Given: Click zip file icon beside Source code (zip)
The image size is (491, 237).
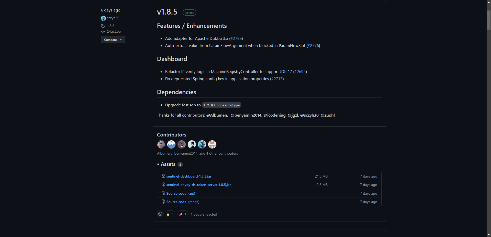Looking at the screenshot, I should tap(163, 193).
